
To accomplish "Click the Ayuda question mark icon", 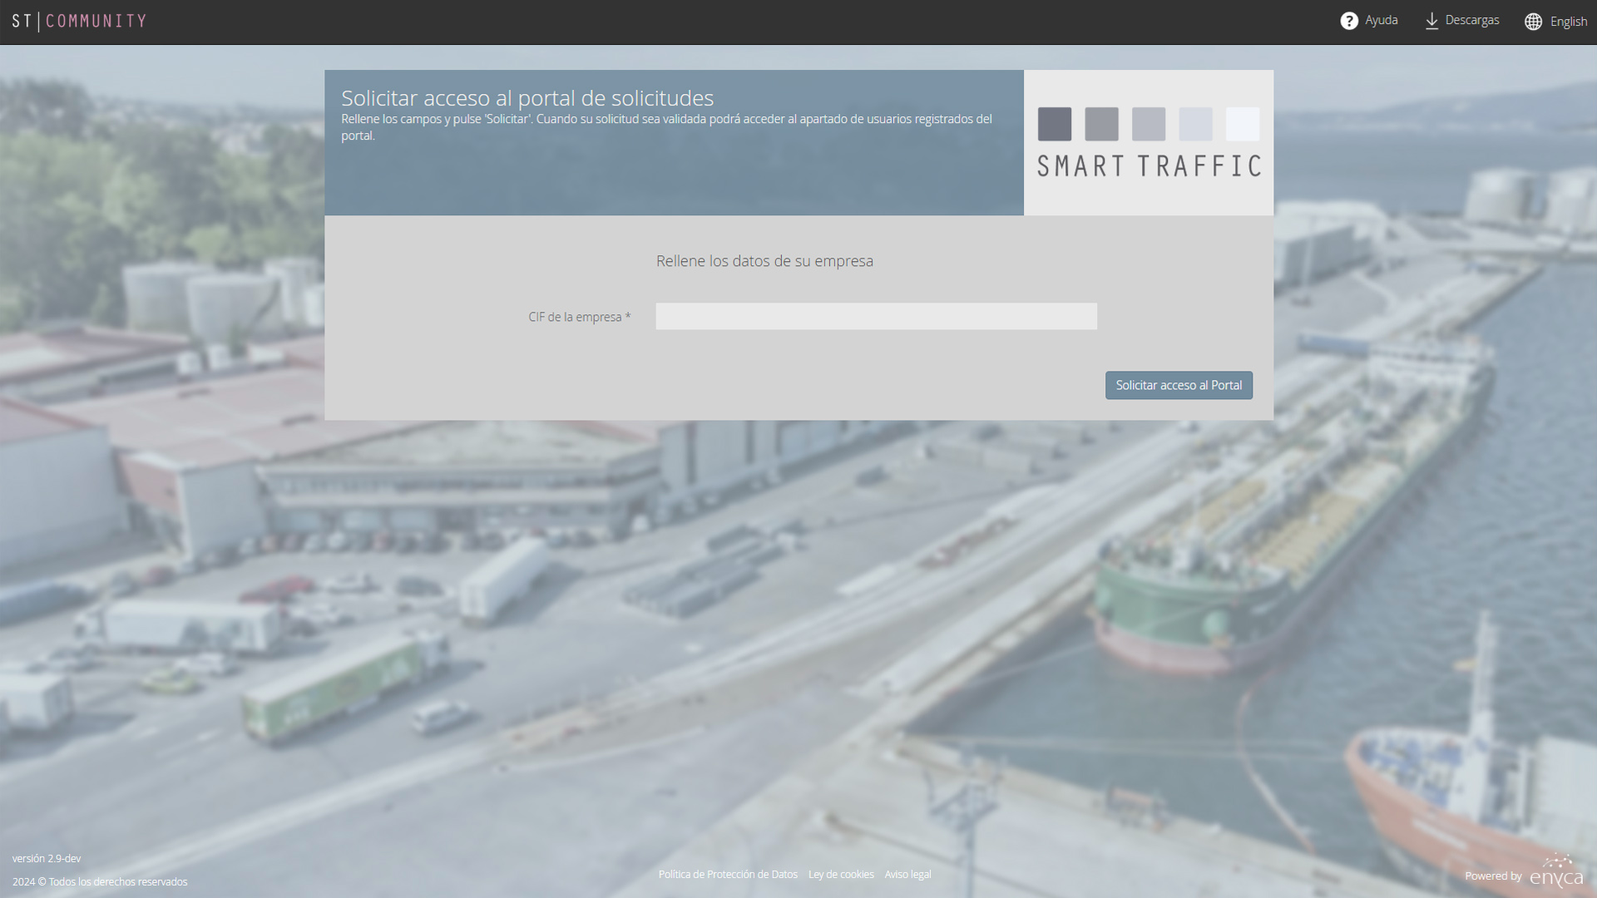I will (1349, 21).
